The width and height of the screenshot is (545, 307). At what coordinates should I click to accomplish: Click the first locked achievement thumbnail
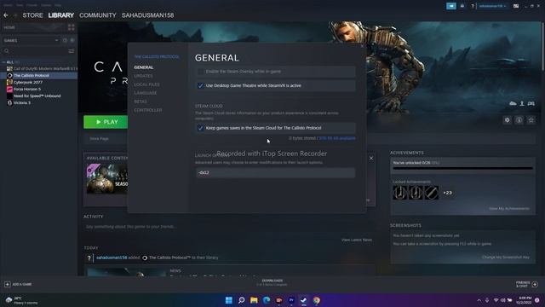click(x=400, y=193)
